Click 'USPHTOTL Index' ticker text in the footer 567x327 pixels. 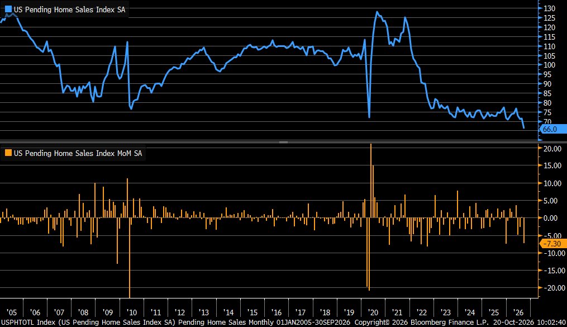pos(28,322)
